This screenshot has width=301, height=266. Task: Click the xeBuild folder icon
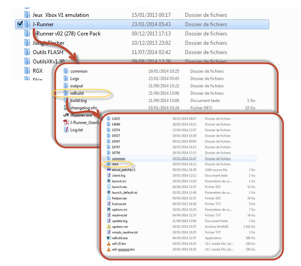click(66, 93)
